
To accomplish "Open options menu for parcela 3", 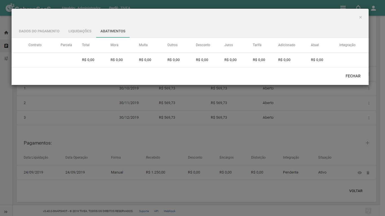I will point(369,118).
